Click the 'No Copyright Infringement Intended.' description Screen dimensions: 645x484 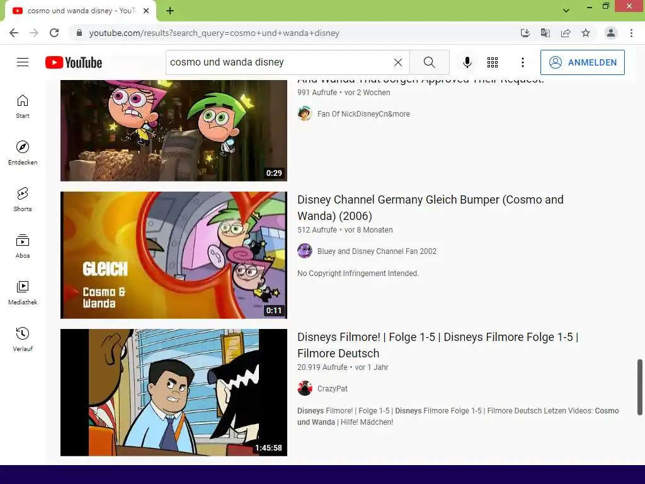click(358, 274)
